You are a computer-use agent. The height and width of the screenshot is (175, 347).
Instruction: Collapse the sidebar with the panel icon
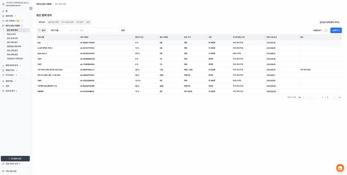click(31, 8)
